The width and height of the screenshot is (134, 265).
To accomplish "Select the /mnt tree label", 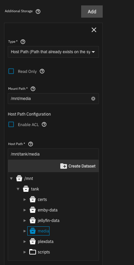I will click(x=29, y=179).
